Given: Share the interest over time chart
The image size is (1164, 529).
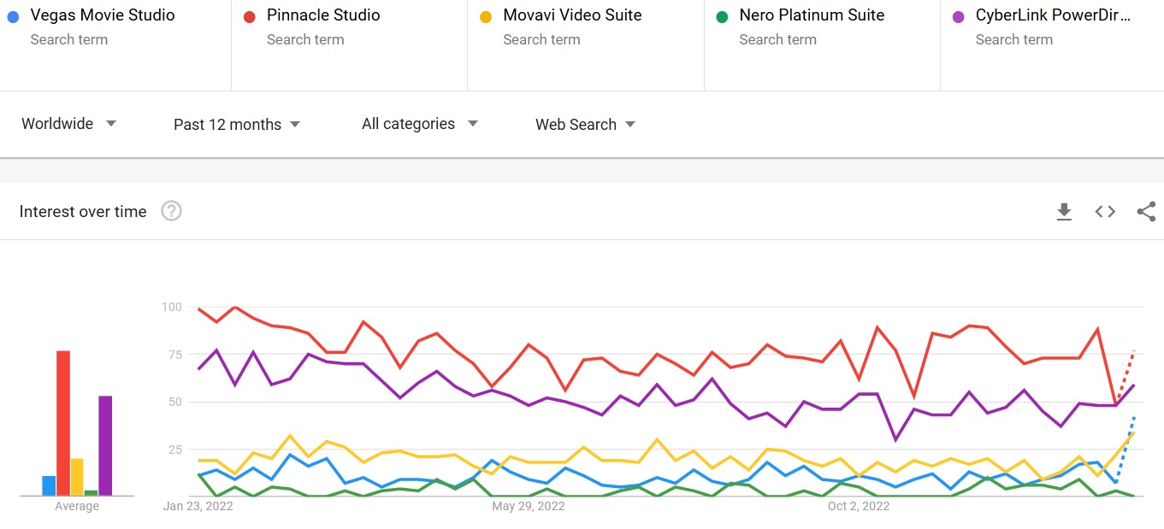Looking at the screenshot, I should point(1146,211).
